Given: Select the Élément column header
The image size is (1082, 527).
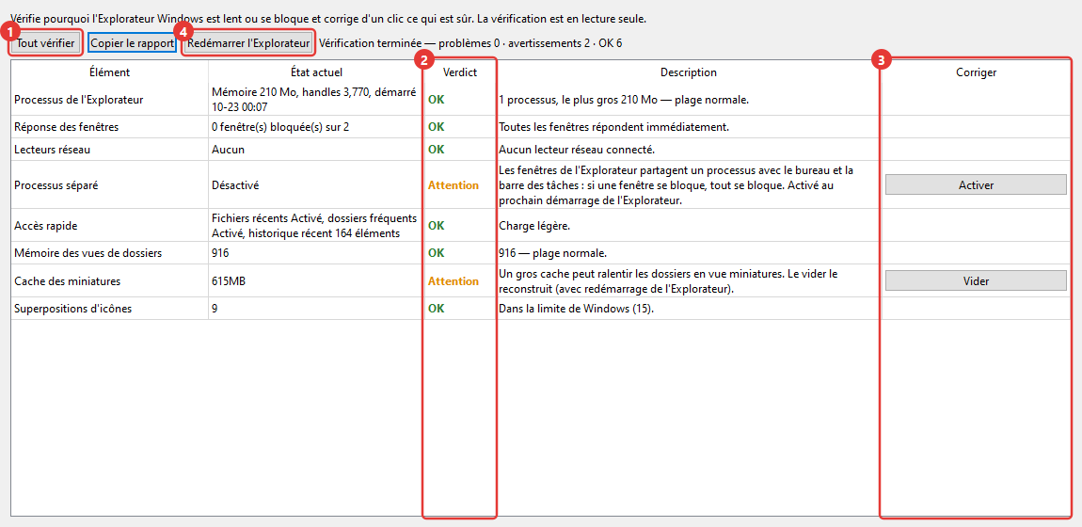Looking at the screenshot, I should tap(110, 72).
